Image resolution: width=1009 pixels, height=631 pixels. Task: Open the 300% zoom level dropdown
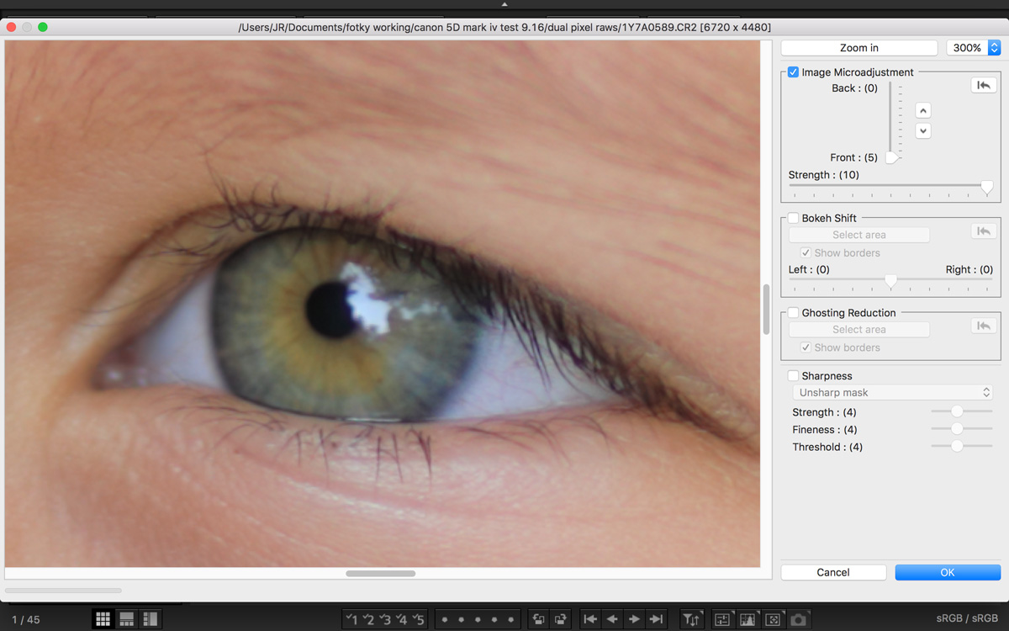click(973, 48)
